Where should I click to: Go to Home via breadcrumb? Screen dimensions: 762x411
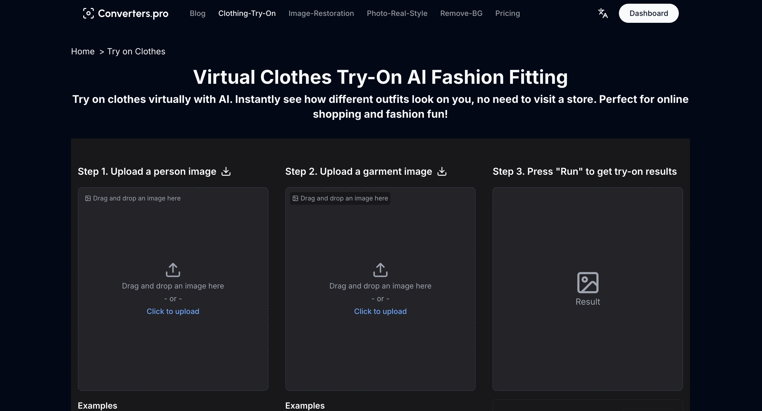(83, 51)
